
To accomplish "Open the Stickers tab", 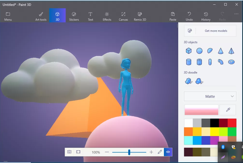I will (x=74, y=16).
